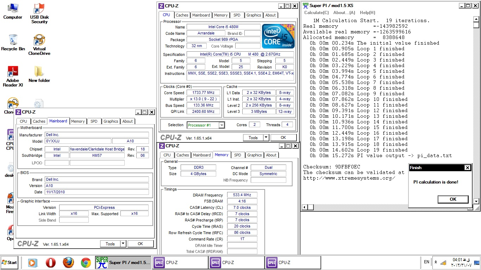
Task: Click the Windows Media Player taskbar icon
Action: click(32, 263)
